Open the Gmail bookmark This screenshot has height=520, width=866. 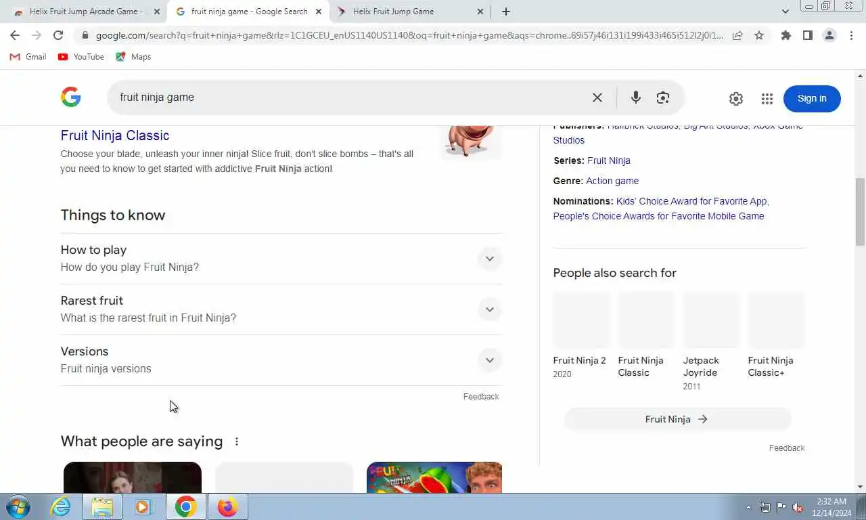pos(28,57)
